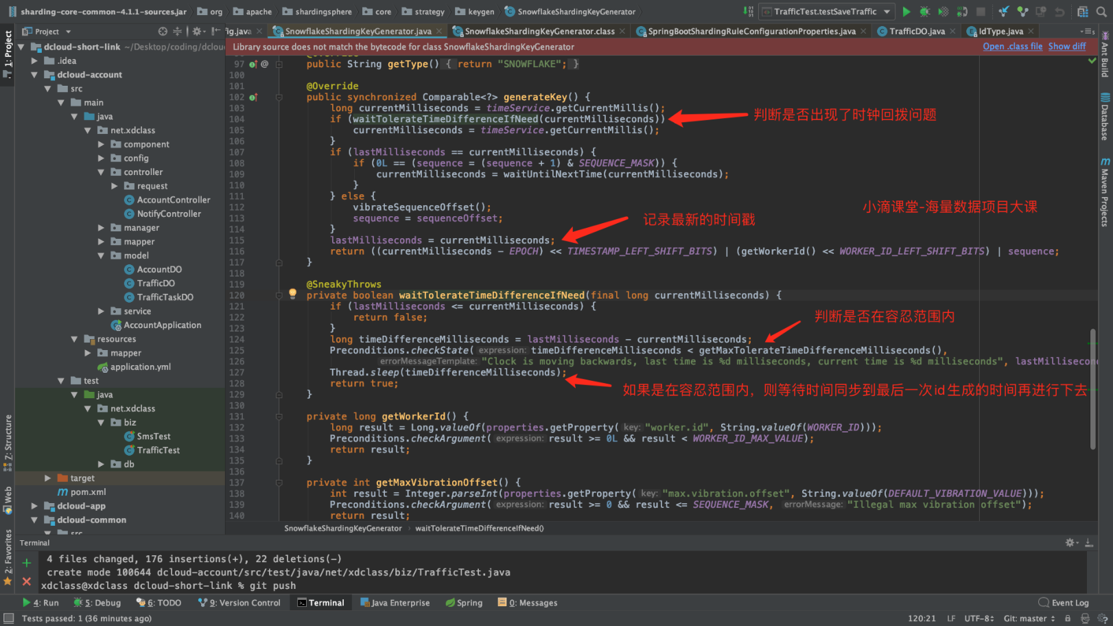Open the Debug tool window tab

tap(97, 603)
